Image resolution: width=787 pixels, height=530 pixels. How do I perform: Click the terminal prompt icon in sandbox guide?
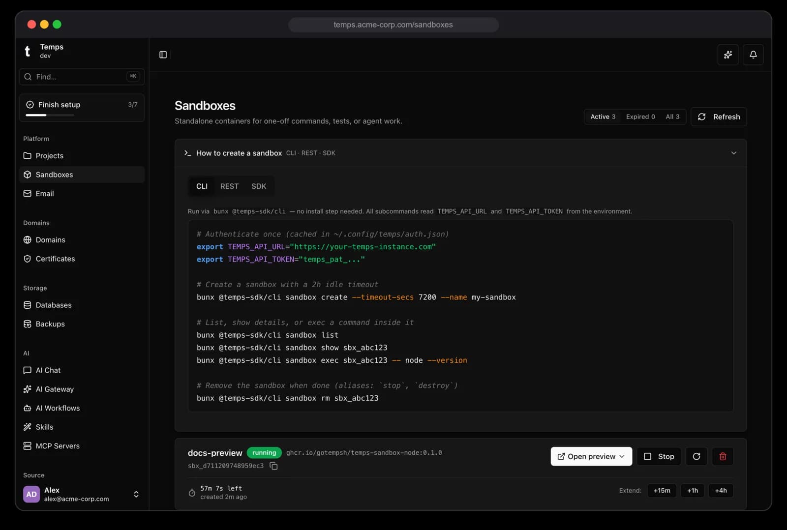[187, 153]
